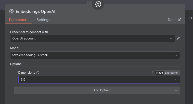Expand the Dimensions 512 dropdown arrow
Screen dimensions: 193x104
[176, 80]
